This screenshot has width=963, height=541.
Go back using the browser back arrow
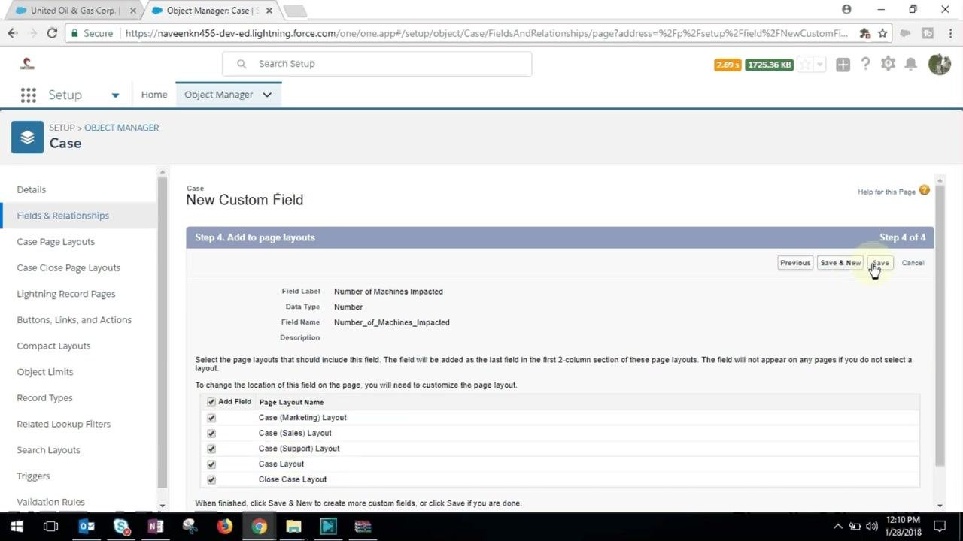[13, 33]
